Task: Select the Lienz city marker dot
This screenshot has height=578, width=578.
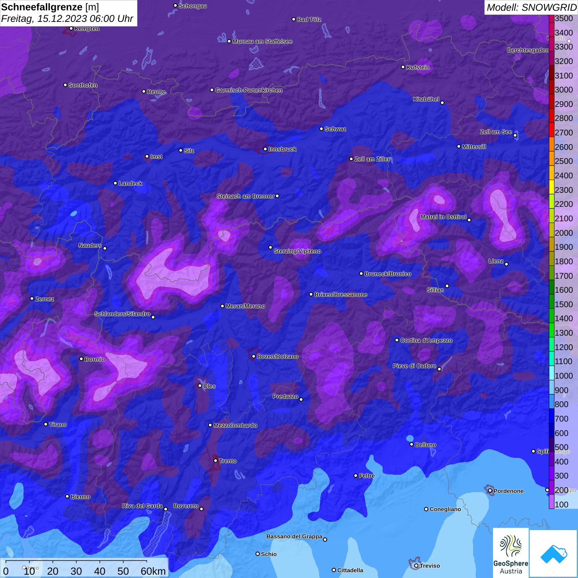Action: click(507, 264)
